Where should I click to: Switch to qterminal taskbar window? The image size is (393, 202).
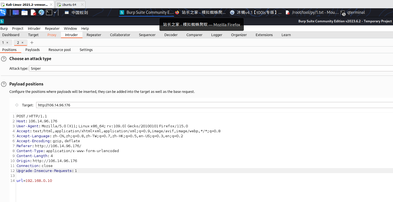pyautogui.click(x=353, y=12)
